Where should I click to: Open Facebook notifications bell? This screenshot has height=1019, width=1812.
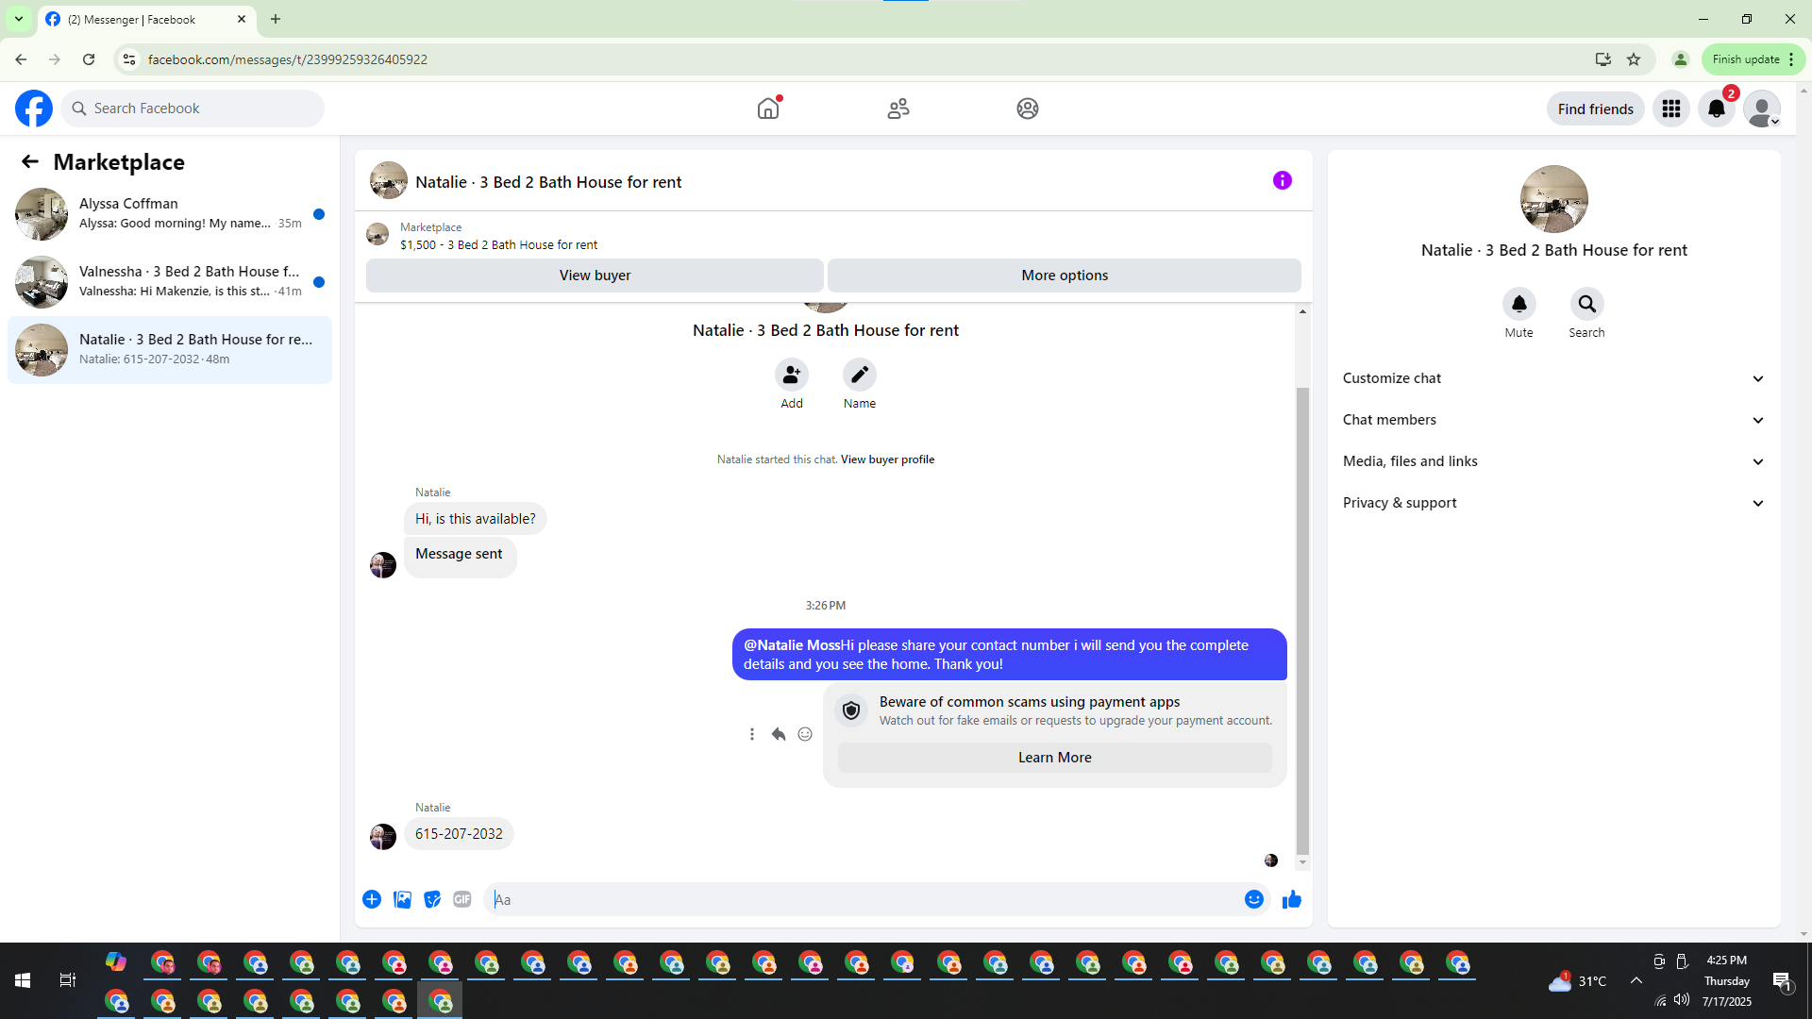[1716, 109]
